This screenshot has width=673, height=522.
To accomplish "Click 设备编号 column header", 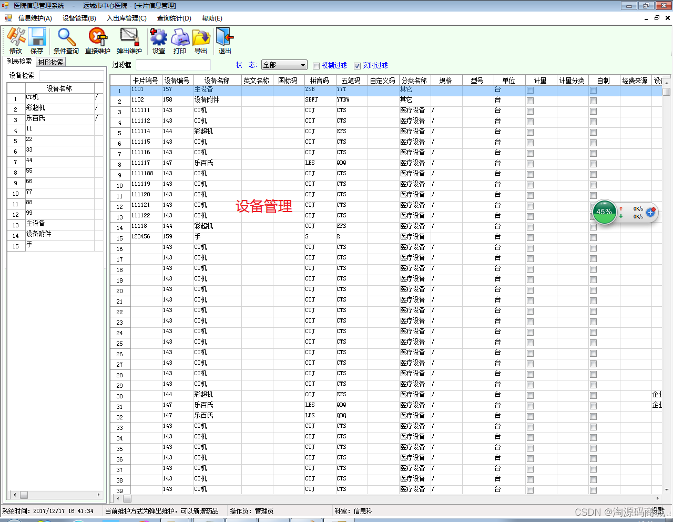I will (178, 81).
